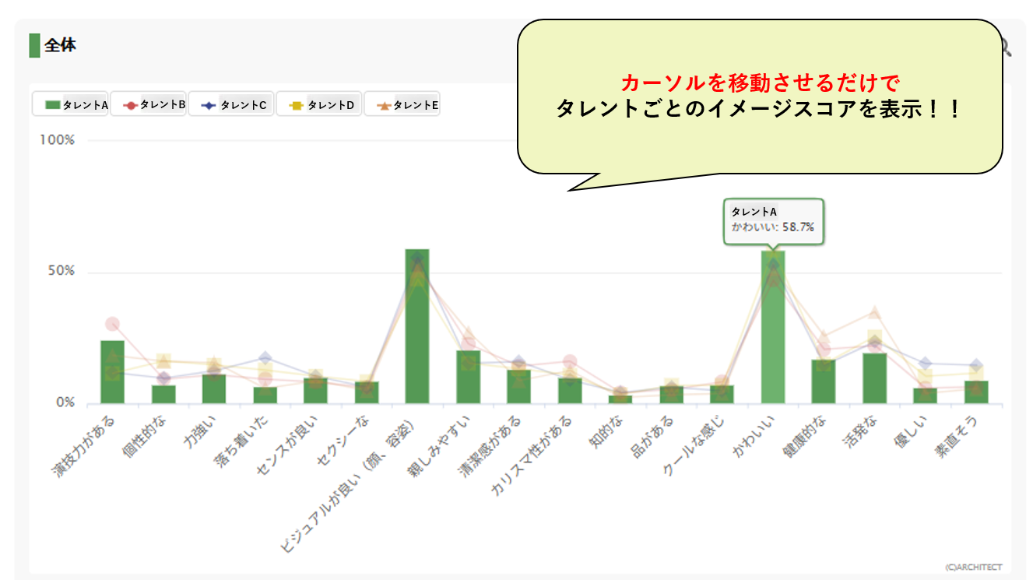Click the 演技力がある green bar
The height and width of the screenshot is (580, 1033).
click(x=112, y=372)
